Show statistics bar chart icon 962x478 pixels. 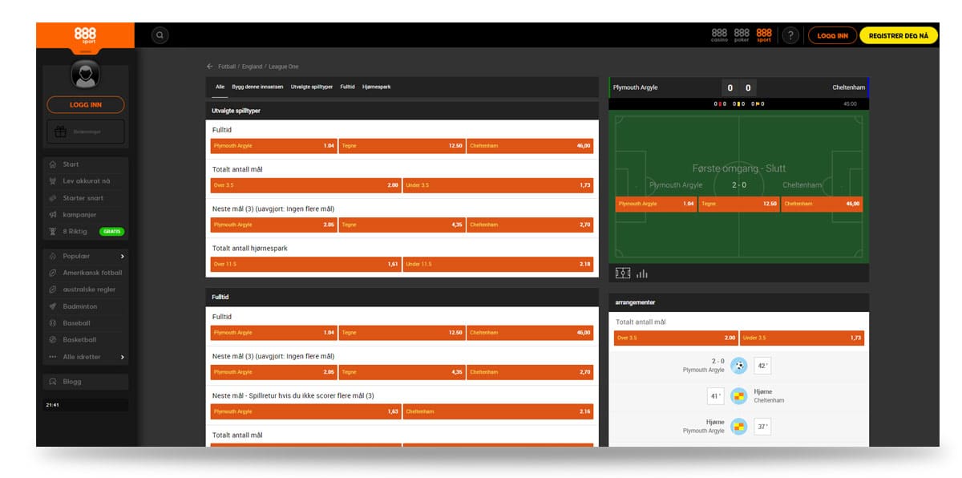642,273
